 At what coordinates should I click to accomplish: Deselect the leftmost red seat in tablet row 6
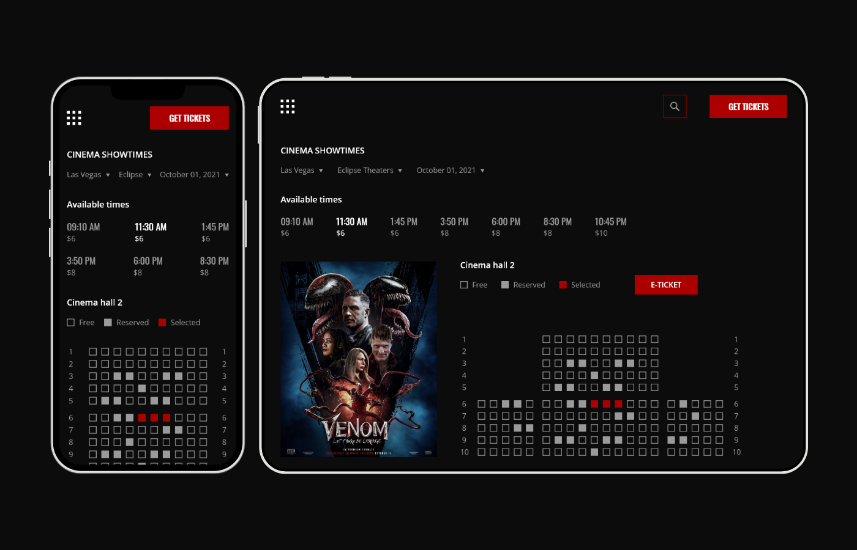[594, 404]
